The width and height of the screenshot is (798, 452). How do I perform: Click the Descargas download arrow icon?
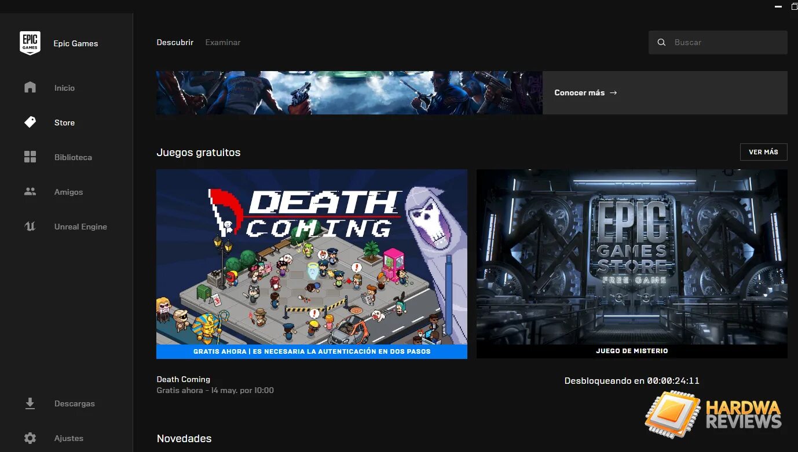pos(30,403)
